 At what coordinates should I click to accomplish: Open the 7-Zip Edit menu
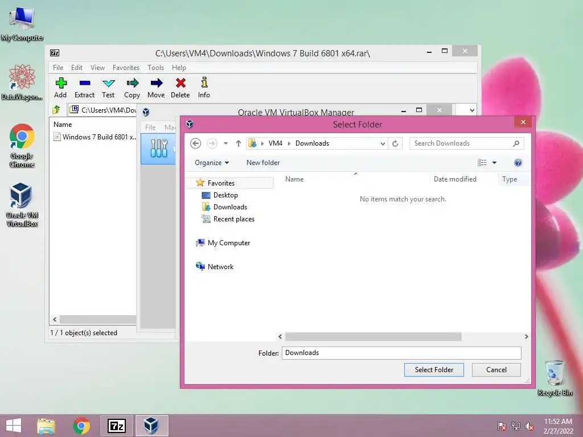[77, 68]
